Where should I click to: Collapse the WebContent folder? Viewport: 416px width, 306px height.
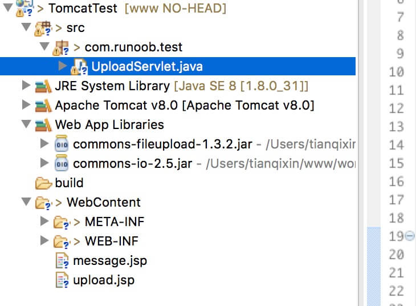(x=25, y=202)
